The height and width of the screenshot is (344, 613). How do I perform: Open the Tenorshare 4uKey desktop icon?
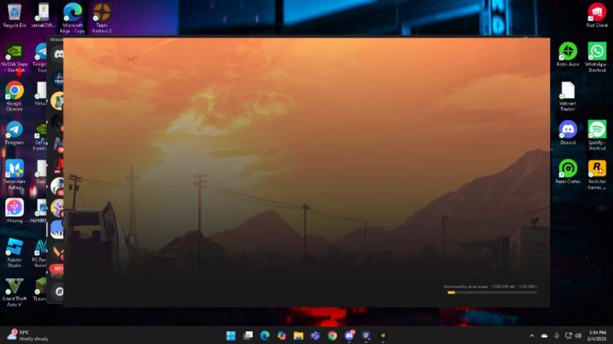tap(14, 175)
